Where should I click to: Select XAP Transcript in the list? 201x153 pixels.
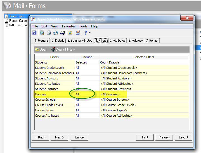[x=18, y=25]
